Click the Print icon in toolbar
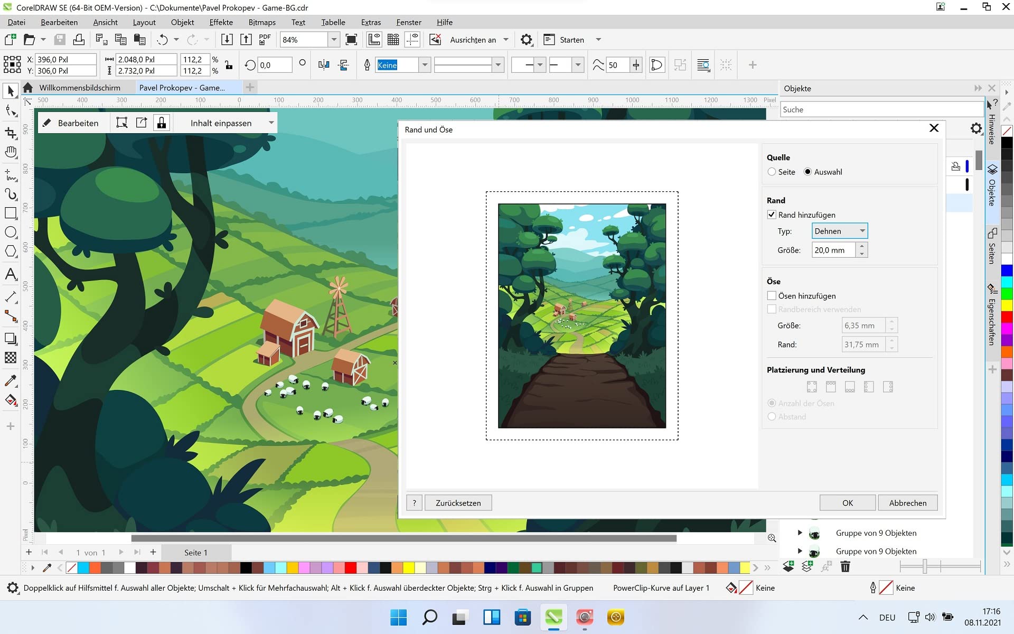 click(x=79, y=40)
